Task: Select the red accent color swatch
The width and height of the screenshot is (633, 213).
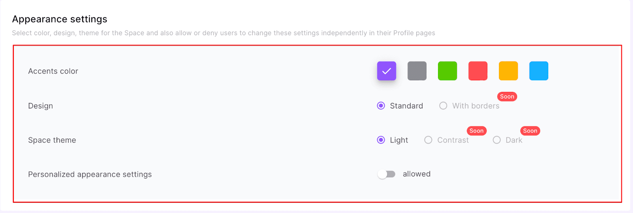Action: (x=478, y=71)
